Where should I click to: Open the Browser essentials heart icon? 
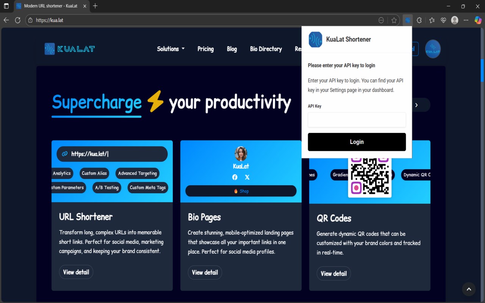[443, 20]
